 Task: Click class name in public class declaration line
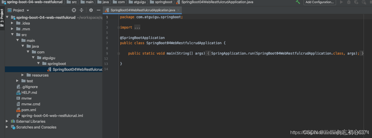pos(184,43)
